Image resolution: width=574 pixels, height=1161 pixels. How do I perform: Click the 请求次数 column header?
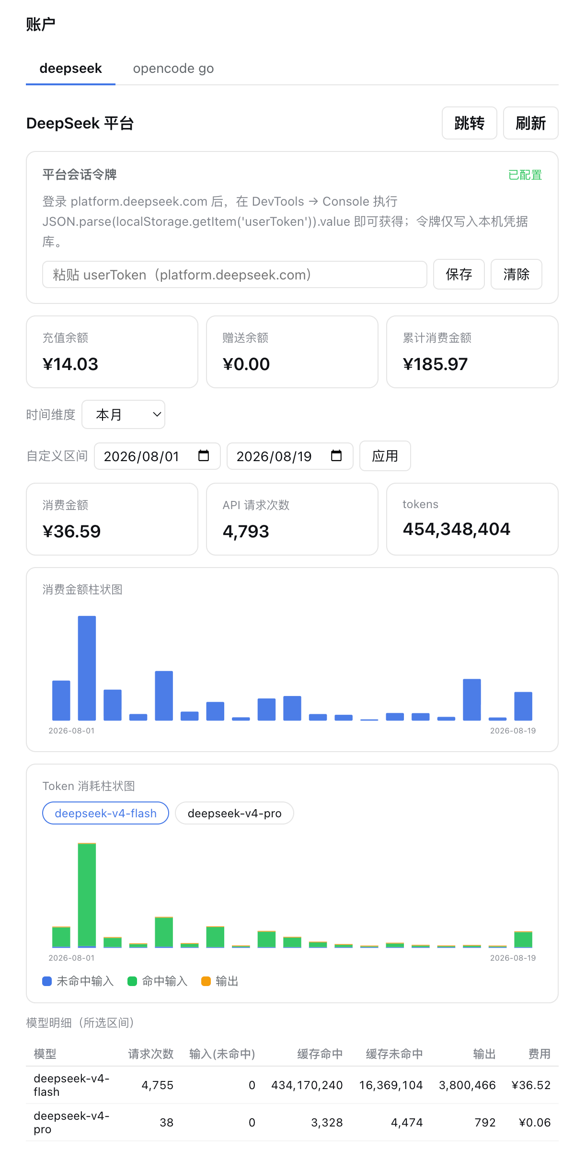[151, 1054]
